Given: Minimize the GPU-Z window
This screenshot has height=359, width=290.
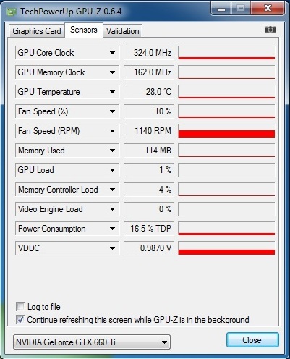Looking at the screenshot, I should point(221,9).
